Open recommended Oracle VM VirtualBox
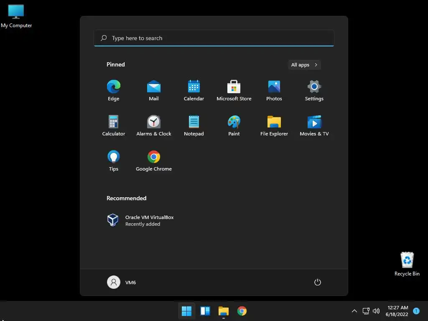 140,220
